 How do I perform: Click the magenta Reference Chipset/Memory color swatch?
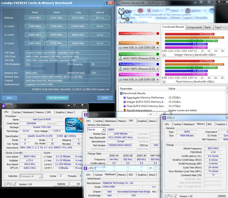[158, 75]
